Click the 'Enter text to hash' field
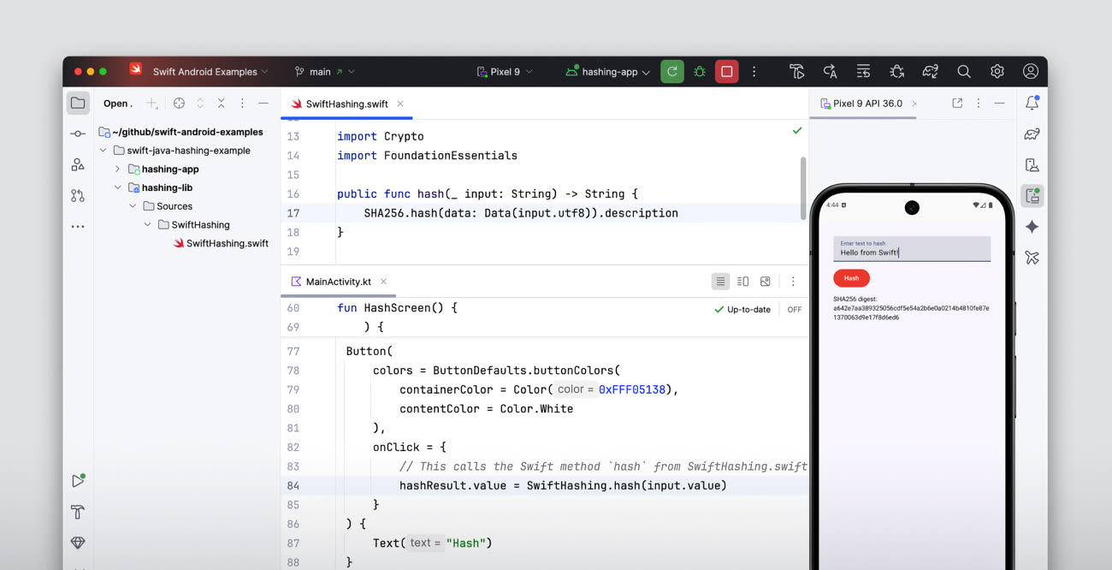 pos(911,249)
